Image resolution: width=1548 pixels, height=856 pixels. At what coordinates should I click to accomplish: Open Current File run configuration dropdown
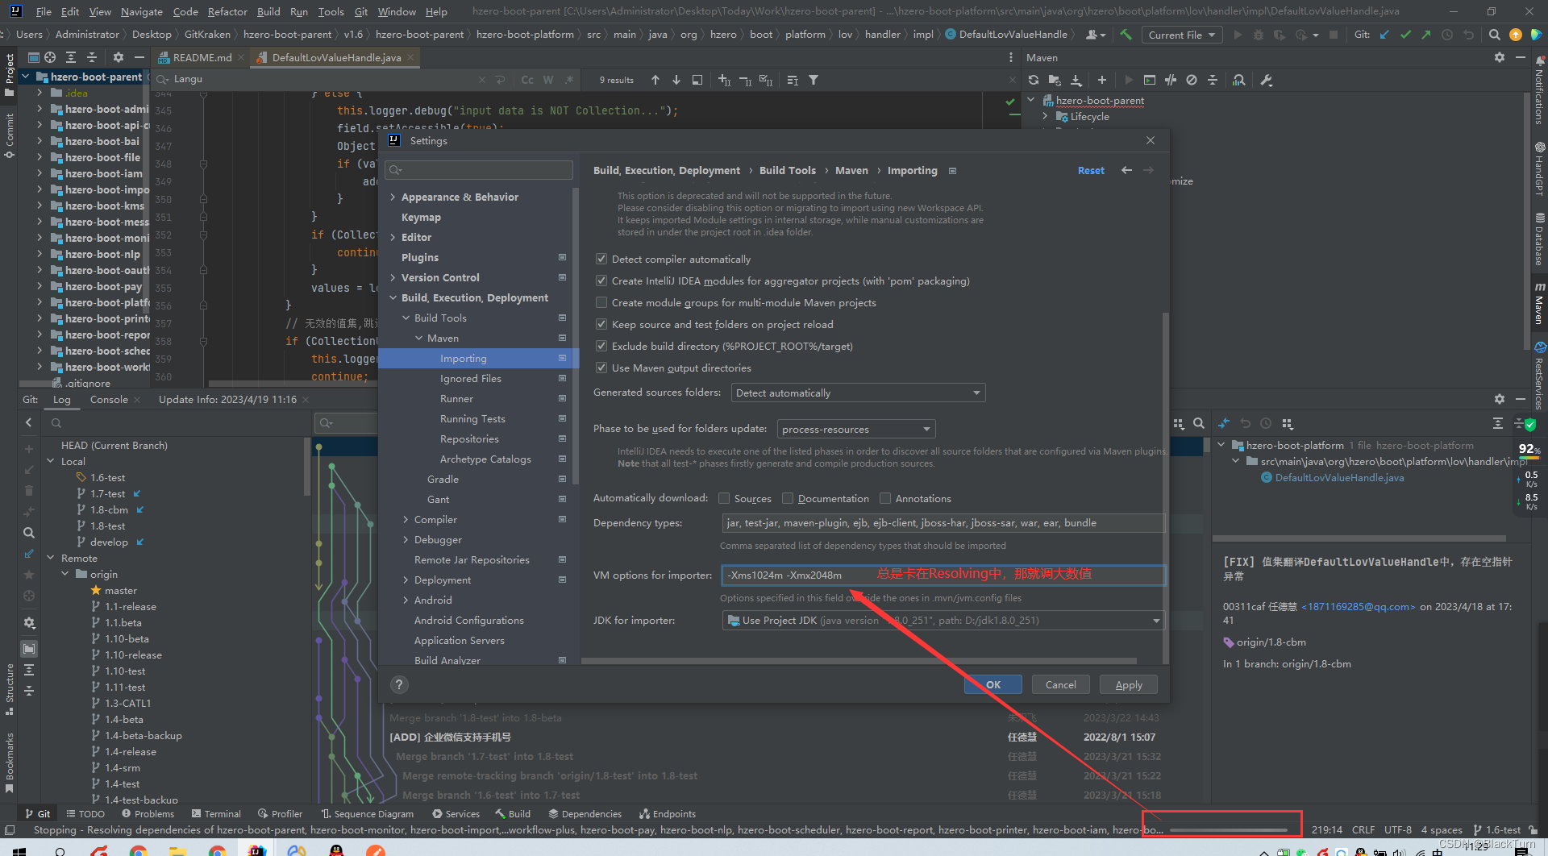pyautogui.click(x=1181, y=35)
